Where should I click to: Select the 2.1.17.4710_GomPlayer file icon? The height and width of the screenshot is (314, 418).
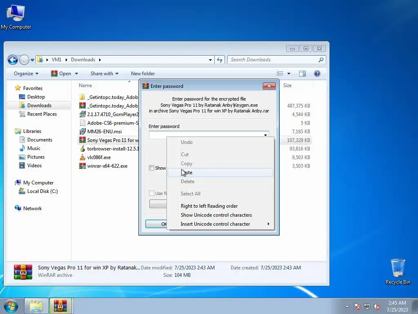(82, 114)
